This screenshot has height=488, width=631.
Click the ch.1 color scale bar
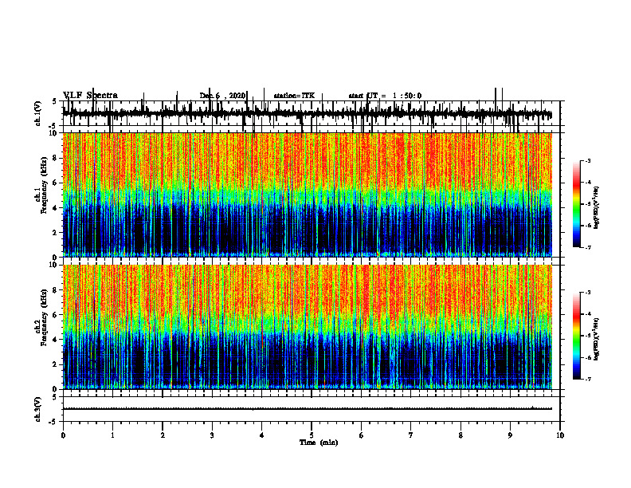[576, 204]
